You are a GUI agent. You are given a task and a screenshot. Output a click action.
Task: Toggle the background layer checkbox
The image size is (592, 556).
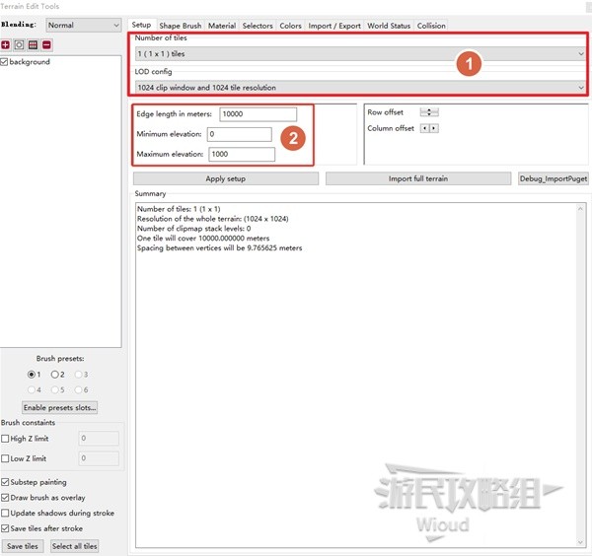tap(5, 62)
